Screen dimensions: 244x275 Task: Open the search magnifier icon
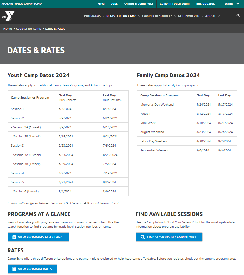click(238, 15)
